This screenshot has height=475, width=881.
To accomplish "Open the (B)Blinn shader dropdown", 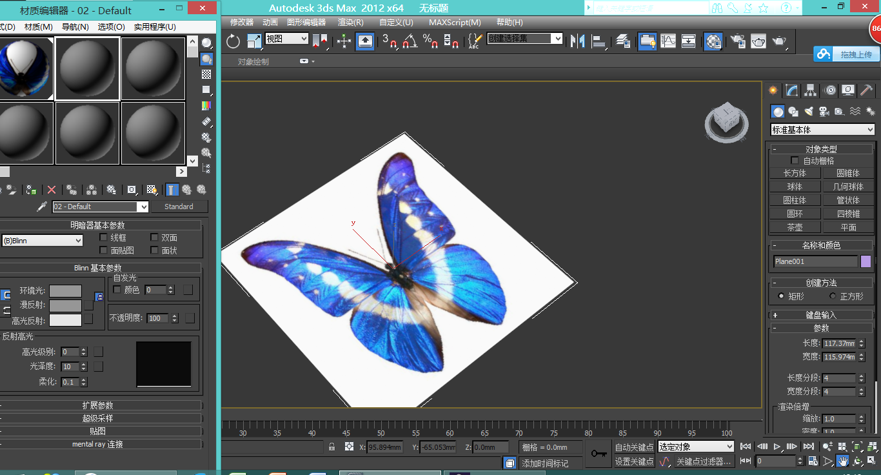I will 43,241.
